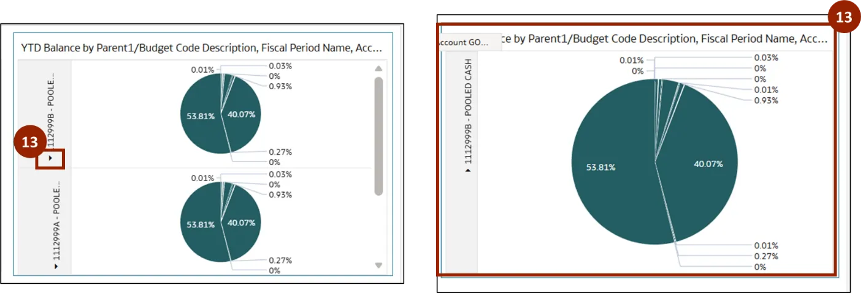Expand the 1112999A row arrow in left panel
The image size is (863, 293).
56,266
